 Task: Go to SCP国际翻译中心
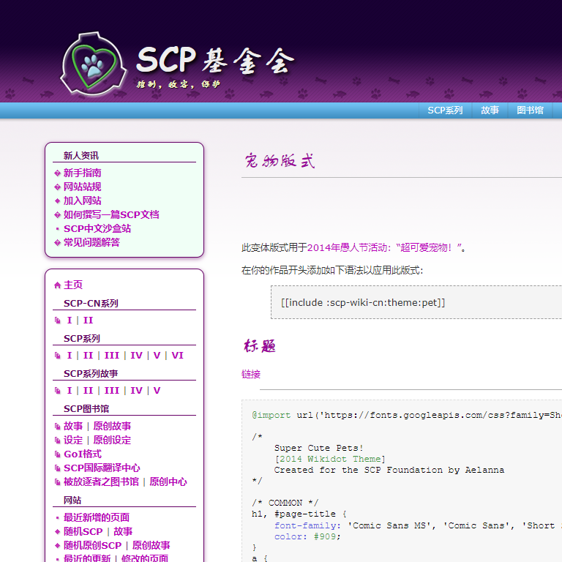(102, 468)
